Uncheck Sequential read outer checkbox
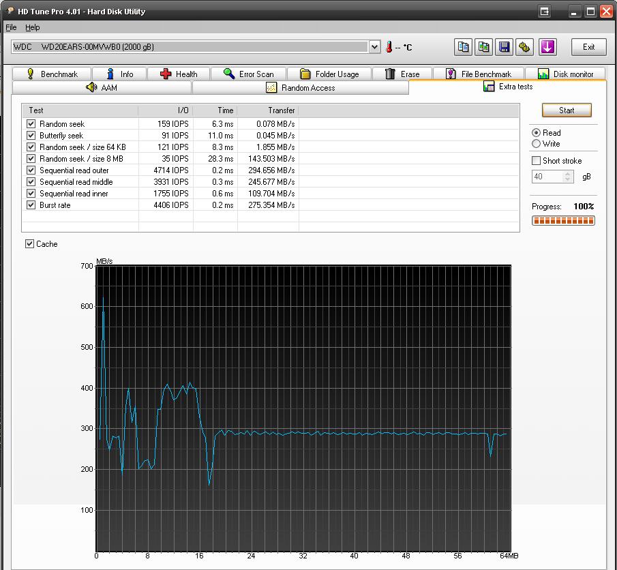 [x=31, y=170]
